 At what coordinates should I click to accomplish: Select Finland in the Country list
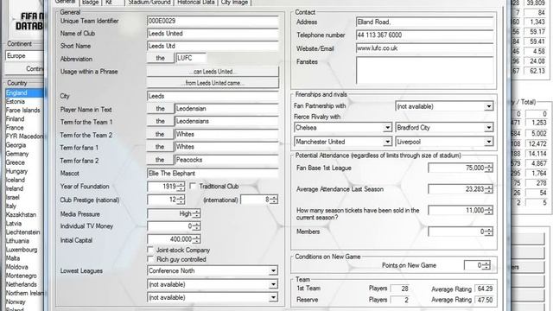point(25,119)
